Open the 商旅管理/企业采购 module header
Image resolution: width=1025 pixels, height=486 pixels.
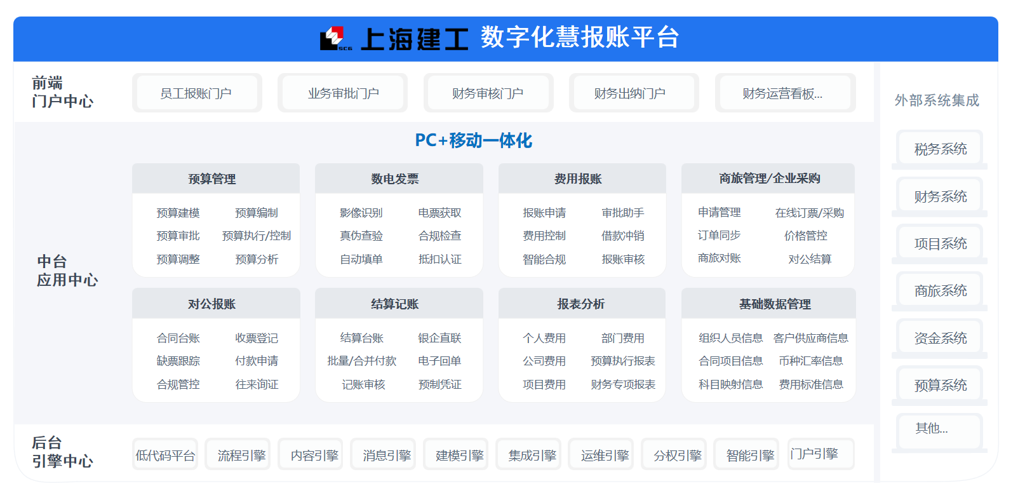tap(768, 179)
